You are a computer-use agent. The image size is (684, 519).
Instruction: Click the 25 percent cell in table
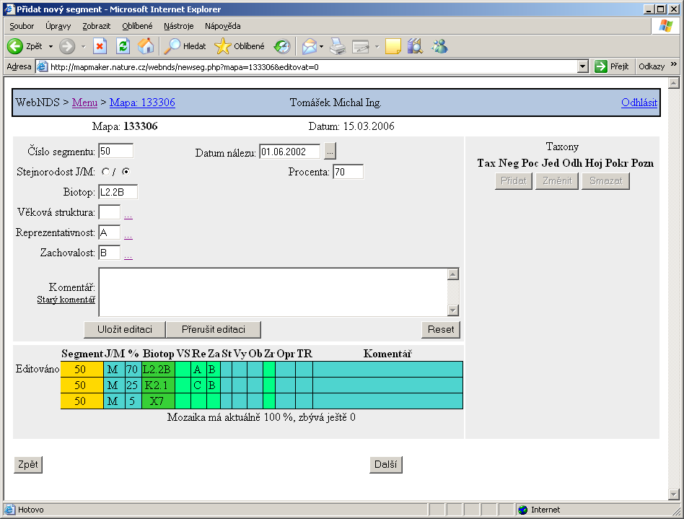click(x=133, y=385)
